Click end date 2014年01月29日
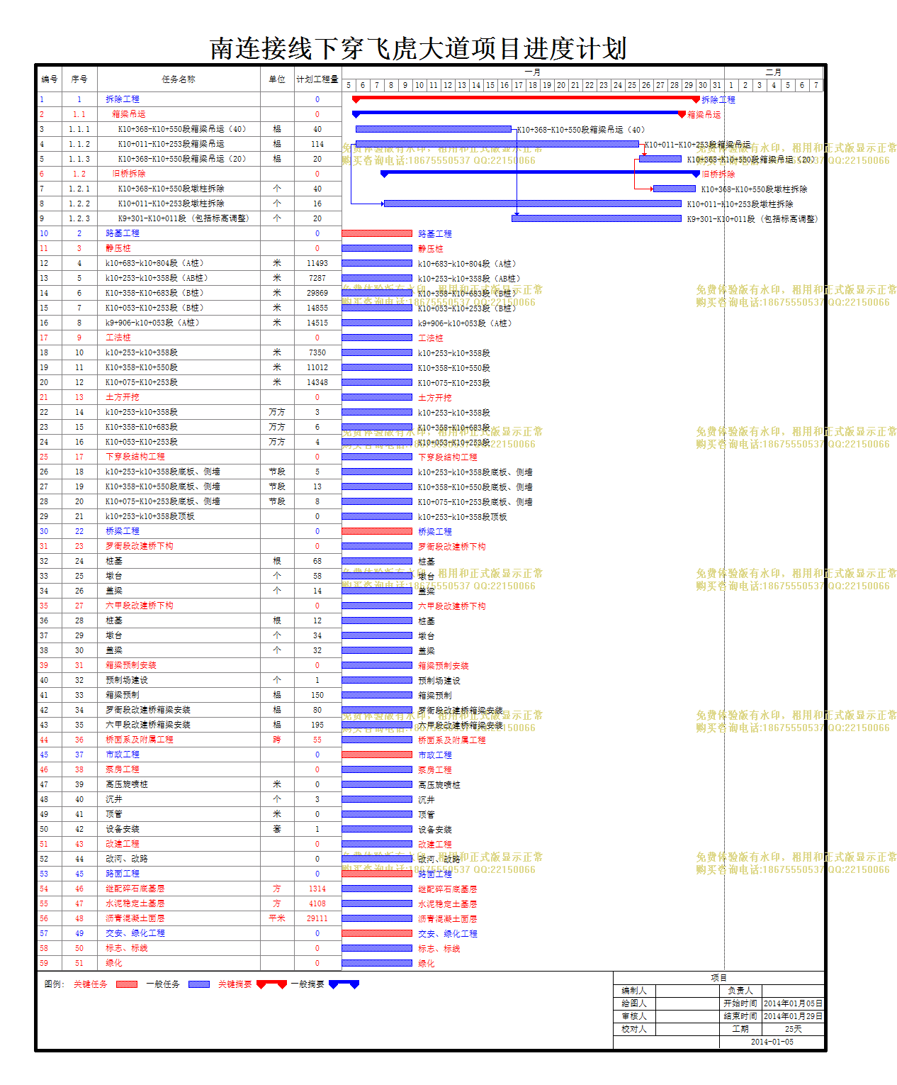The height and width of the screenshot is (1085, 897). [x=793, y=1016]
